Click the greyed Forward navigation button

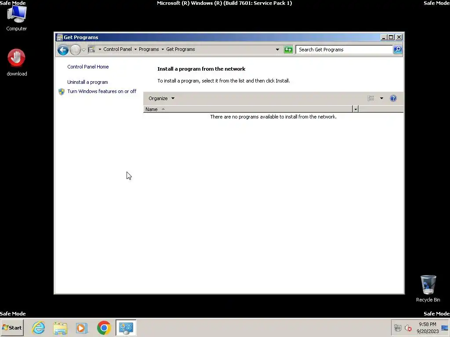tap(75, 50)
